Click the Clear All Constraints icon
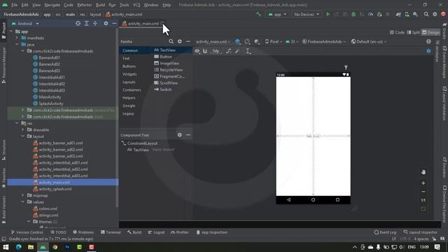Image resolution: width=448 pixels, height=252 pixels. click(x=229, y=51)
